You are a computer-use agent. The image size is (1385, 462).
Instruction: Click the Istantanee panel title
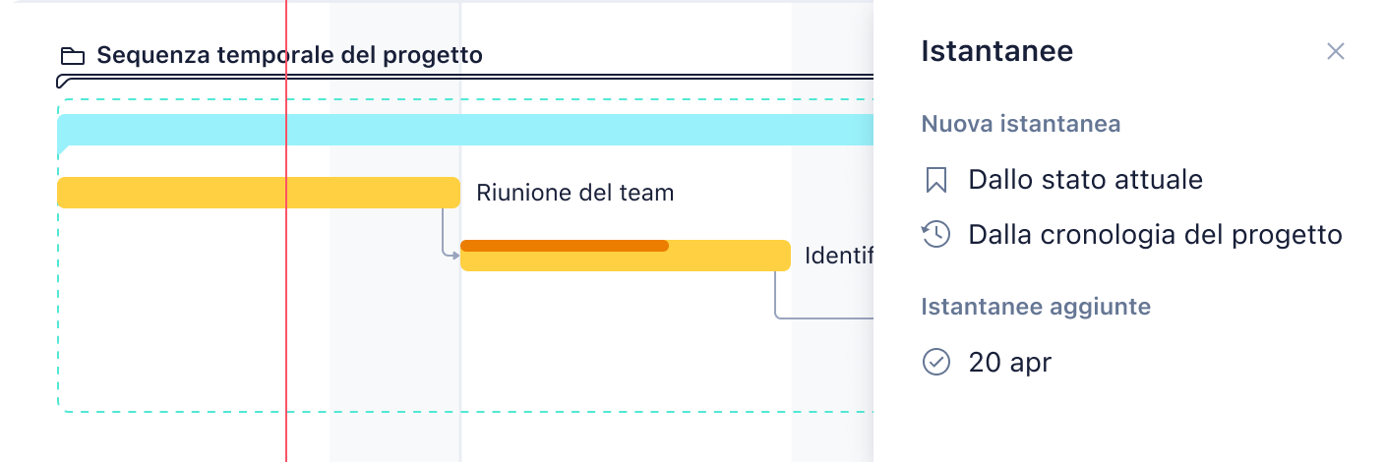996,51
